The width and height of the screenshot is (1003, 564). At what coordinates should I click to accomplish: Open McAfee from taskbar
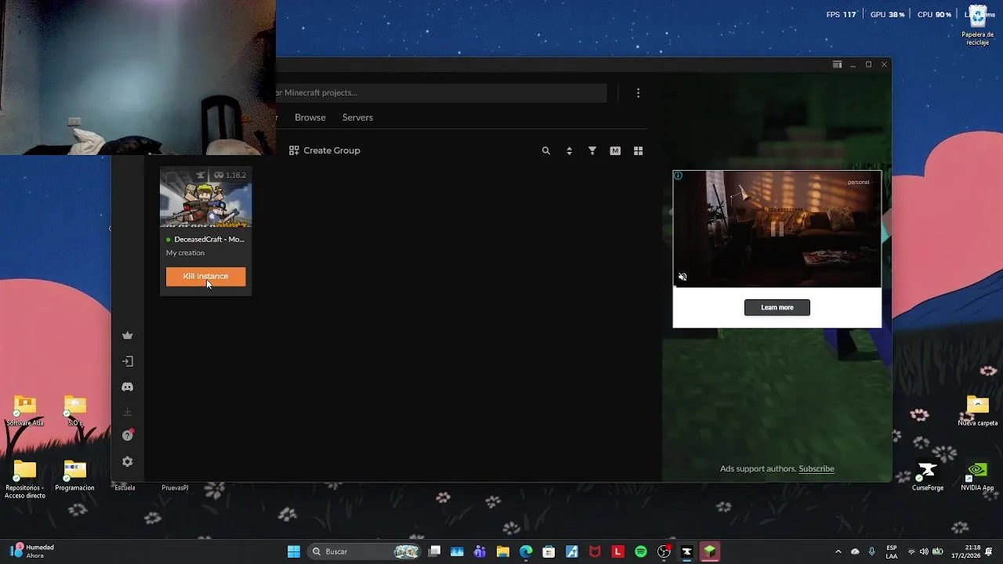click(595, 551)
